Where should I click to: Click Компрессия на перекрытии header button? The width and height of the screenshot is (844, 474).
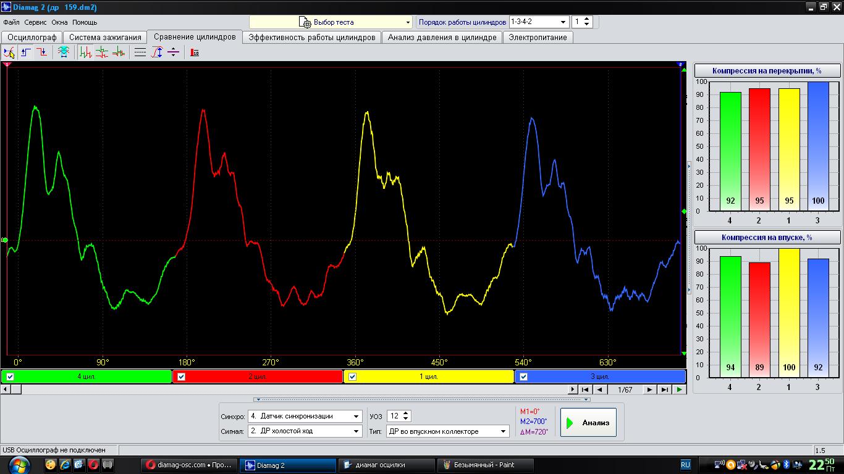coord(767,70)
